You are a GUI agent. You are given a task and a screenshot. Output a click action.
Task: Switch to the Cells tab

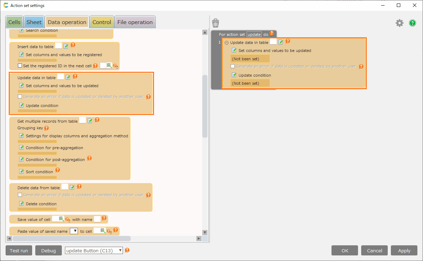tap(14, 22)
